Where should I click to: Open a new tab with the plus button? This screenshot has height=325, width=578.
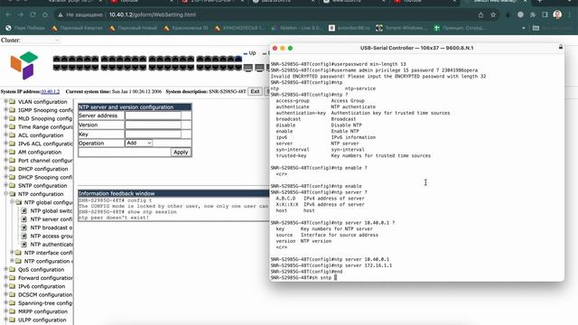point(540,2)
